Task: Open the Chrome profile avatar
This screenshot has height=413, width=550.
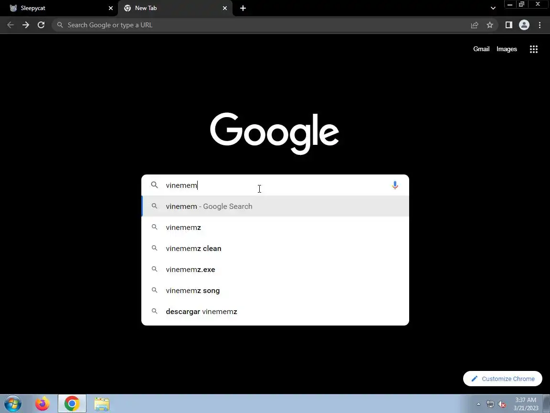Action: pyautogui.click(x=524, y=25)
